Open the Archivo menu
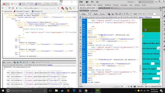165x93 pixels. point(82,5)
